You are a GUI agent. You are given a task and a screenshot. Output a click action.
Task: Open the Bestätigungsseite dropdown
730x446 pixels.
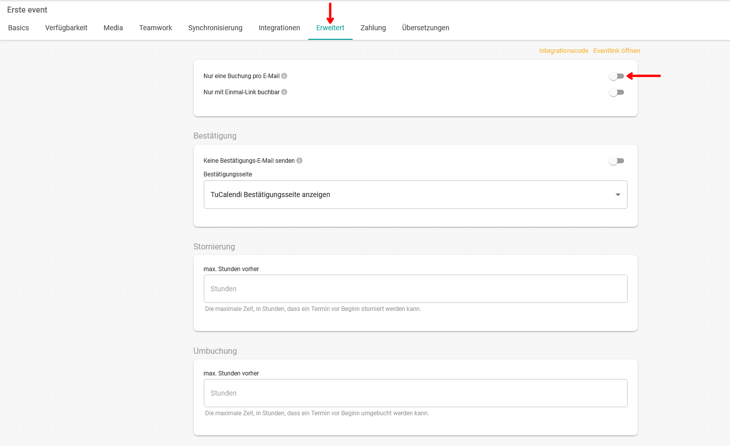point(415,195)
